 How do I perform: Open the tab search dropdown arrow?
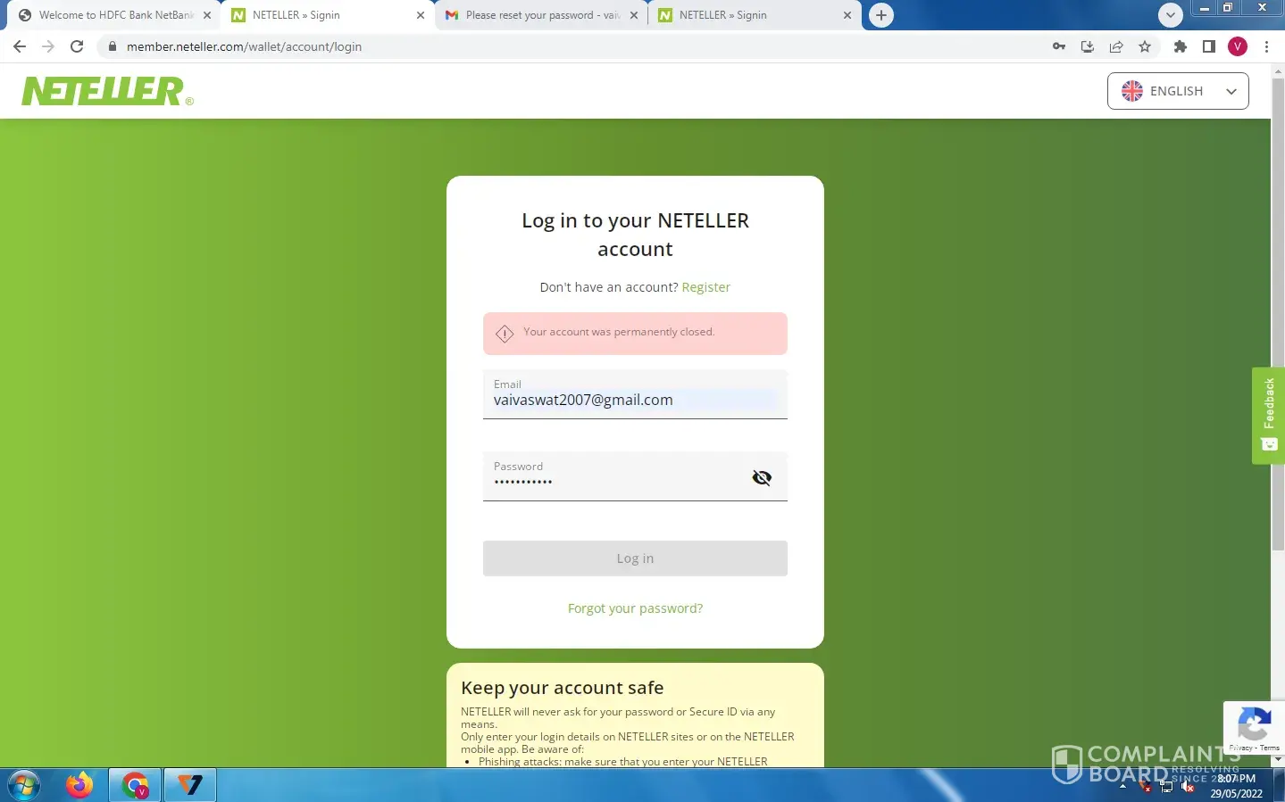click(x=1171, y=15)
